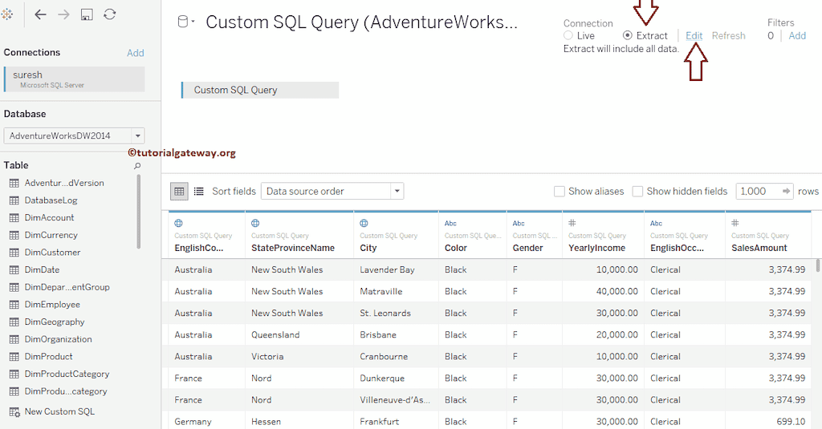Image resolution: width=822 pixels, height=429 pixels.
Task: Switch to metadata list view icon
Action: point(199,191)
